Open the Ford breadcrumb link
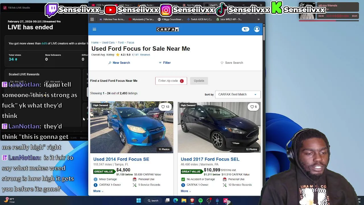Image resolution: width=364 pixels, height=205 pixels. 121,43
